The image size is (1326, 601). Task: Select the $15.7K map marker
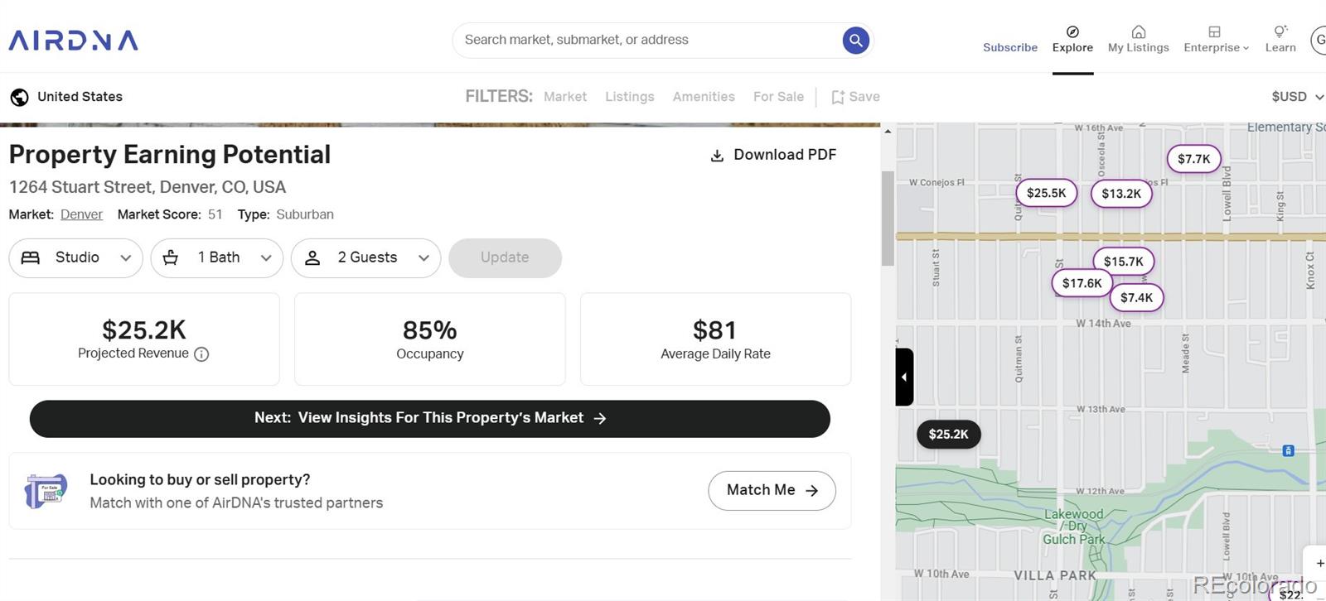(x=1123, y=262)
